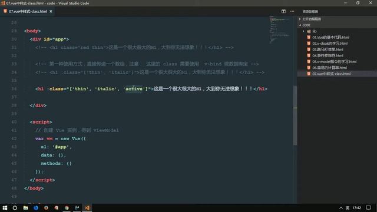
Task: Open the Windows notification center icon
Action: [x=368, y=208]
